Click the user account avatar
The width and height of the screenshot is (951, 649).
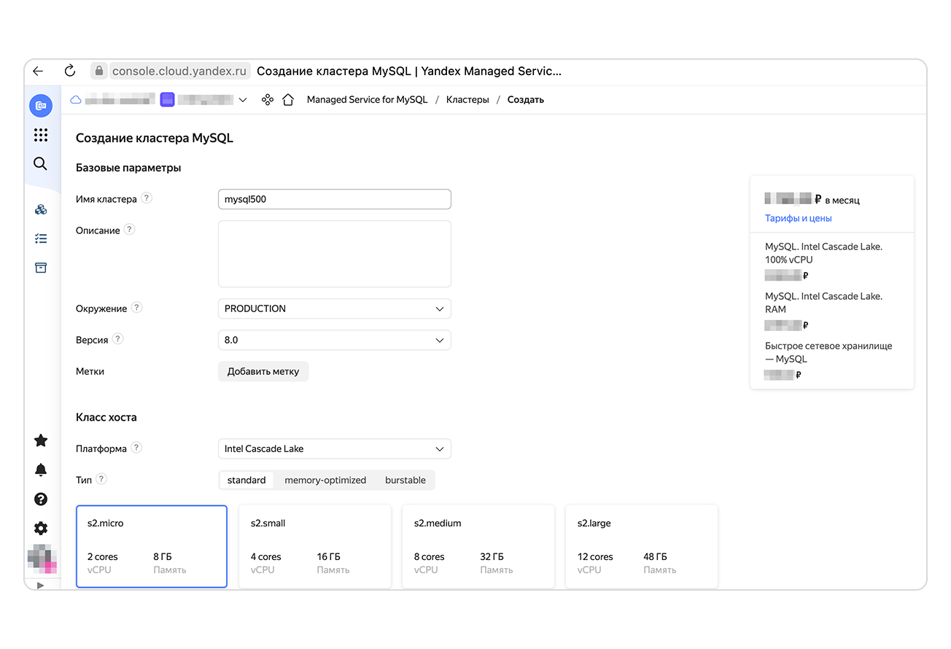tap(42, 558)
